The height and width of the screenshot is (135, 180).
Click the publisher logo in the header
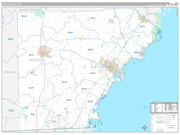[170, 4]
